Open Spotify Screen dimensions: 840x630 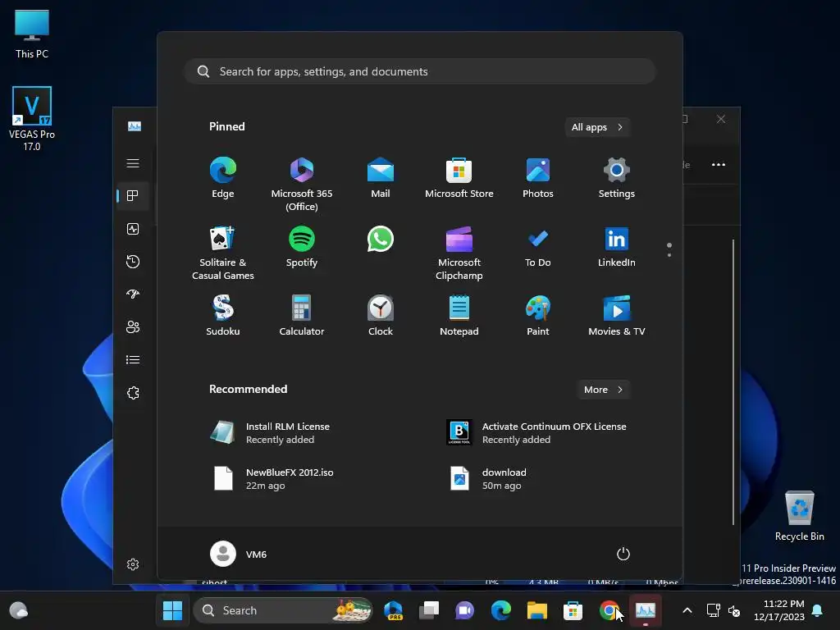(302, 247)
